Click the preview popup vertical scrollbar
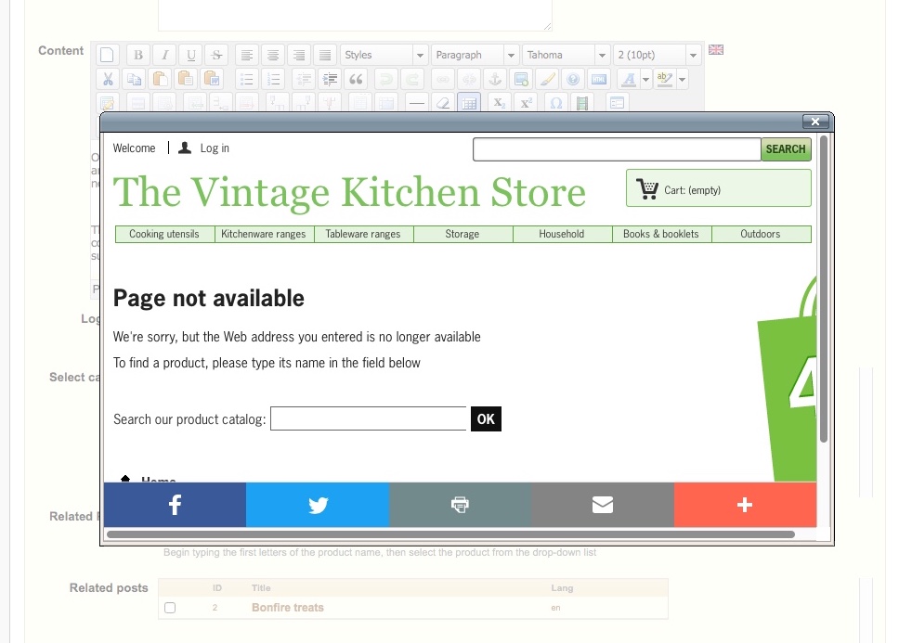The width and height of the screenshot is (899, 643). point(824,289)
